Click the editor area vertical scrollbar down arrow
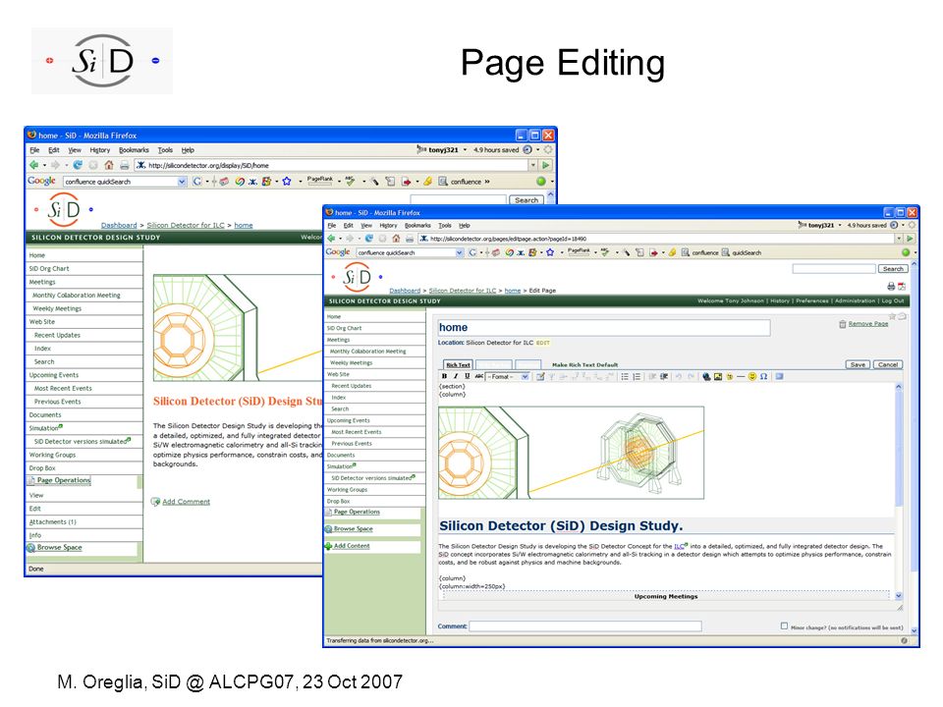 [899, 596]
